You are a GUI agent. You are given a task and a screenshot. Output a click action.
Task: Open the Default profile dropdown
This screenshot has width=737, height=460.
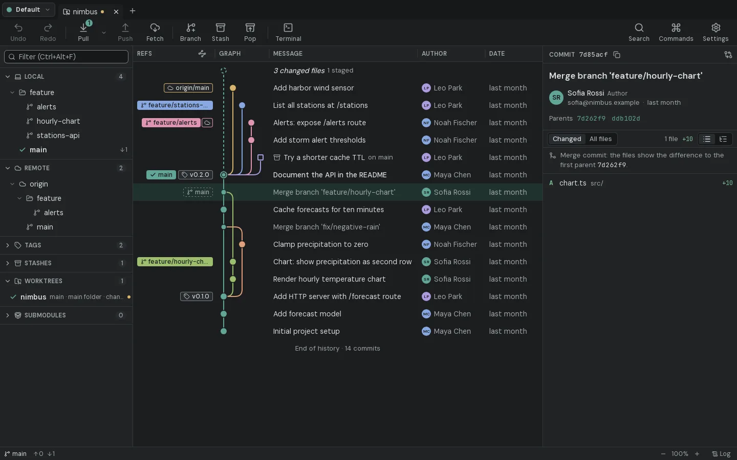pyautogui.click(x=28, y=10)
